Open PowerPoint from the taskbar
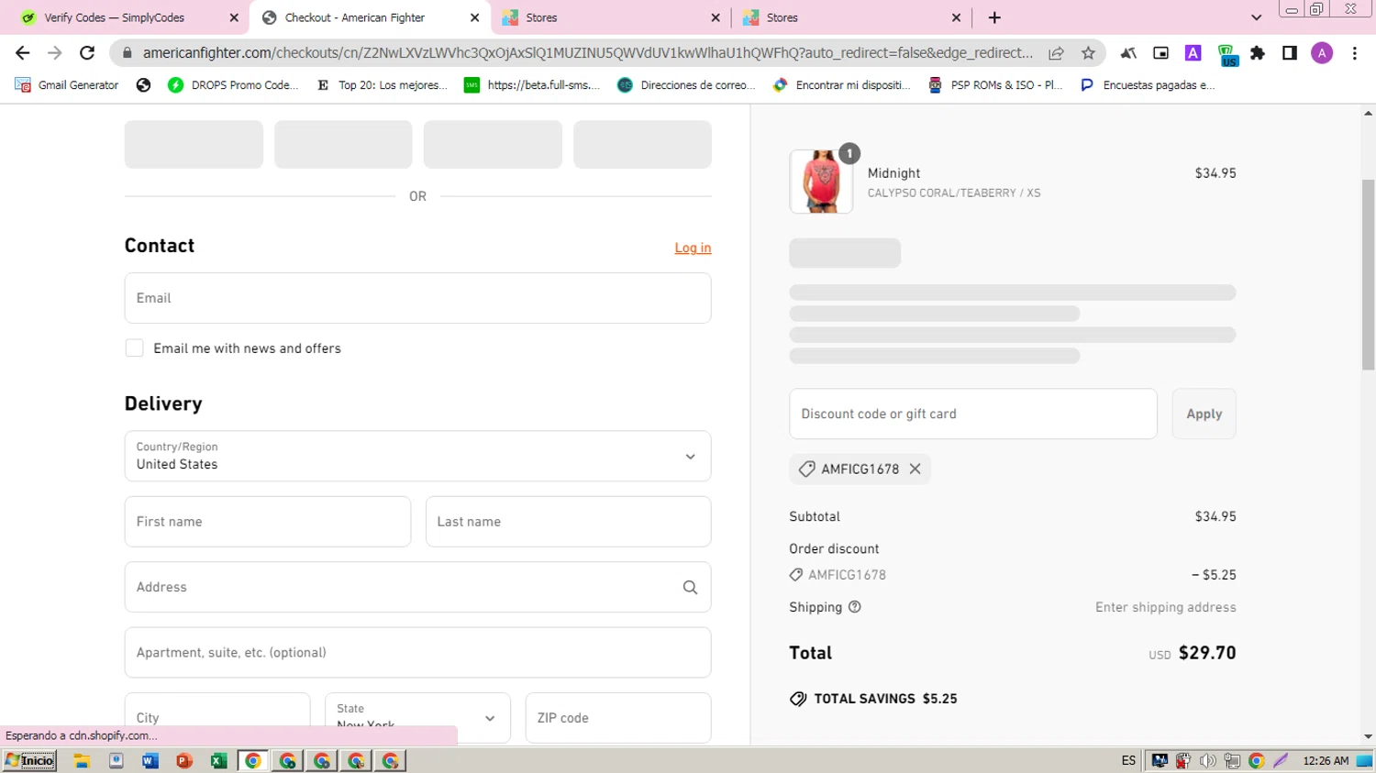Image resolution: width=1376 pixels, height=773 pixels. 184,760
